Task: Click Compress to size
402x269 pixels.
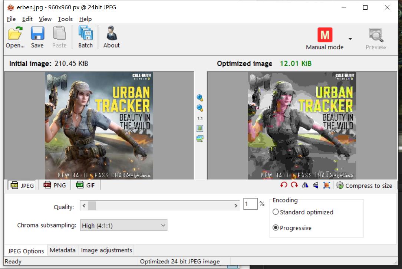Action: tap(364, 186)
